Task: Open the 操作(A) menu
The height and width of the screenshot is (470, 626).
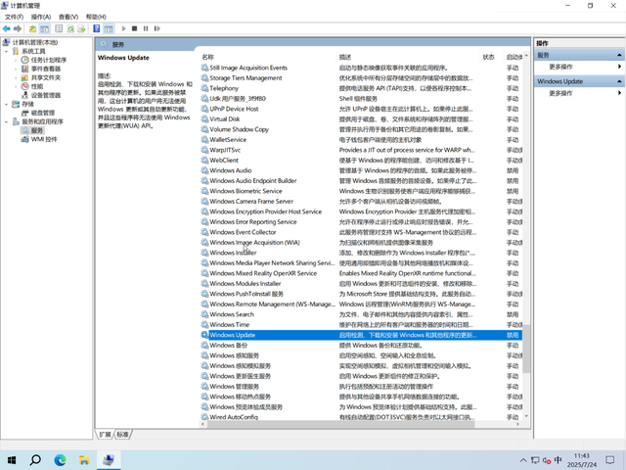Action: click(x=41, y=17)
